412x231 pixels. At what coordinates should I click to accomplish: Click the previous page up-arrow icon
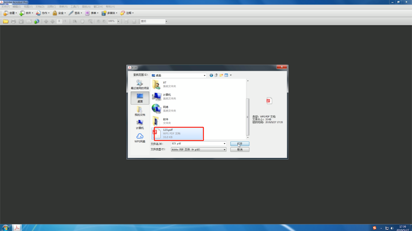(x=46, y=21)
